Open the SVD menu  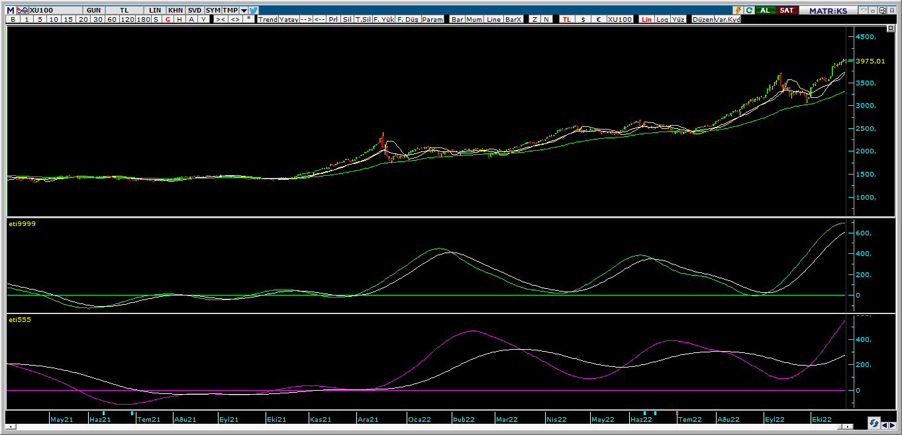coord(195,11)
